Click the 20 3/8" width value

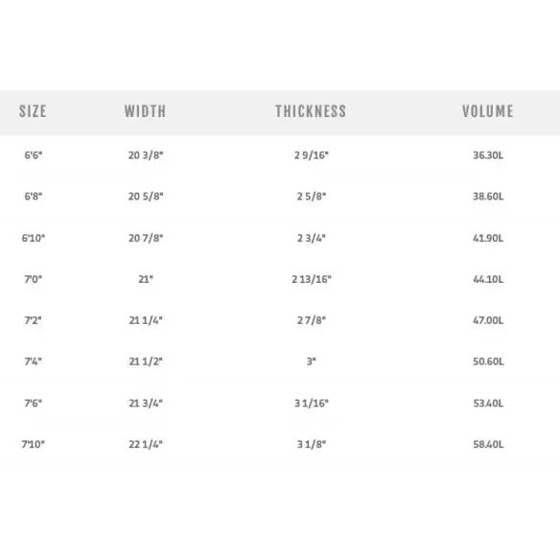coord(146,155)
